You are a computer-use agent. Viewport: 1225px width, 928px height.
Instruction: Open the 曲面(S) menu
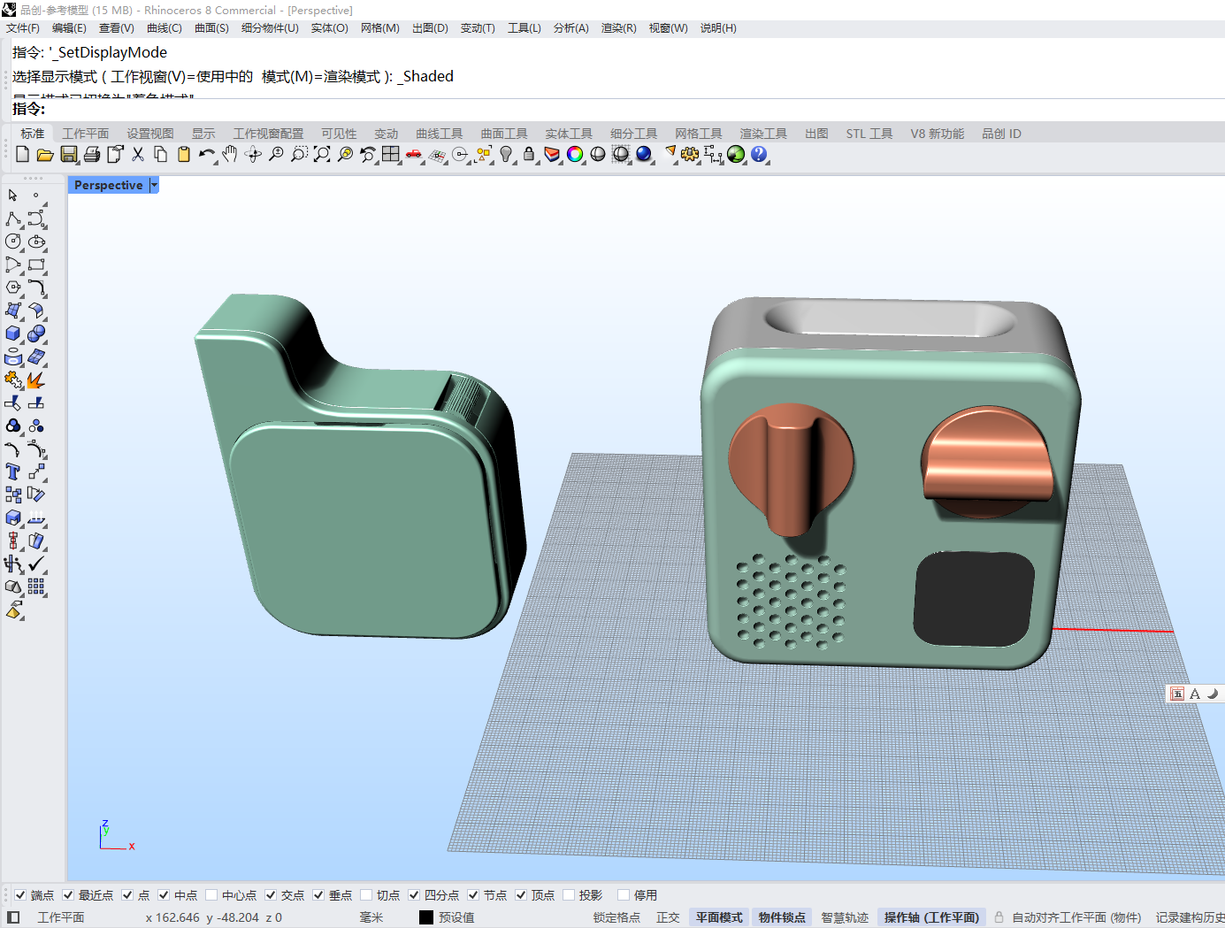211,28
